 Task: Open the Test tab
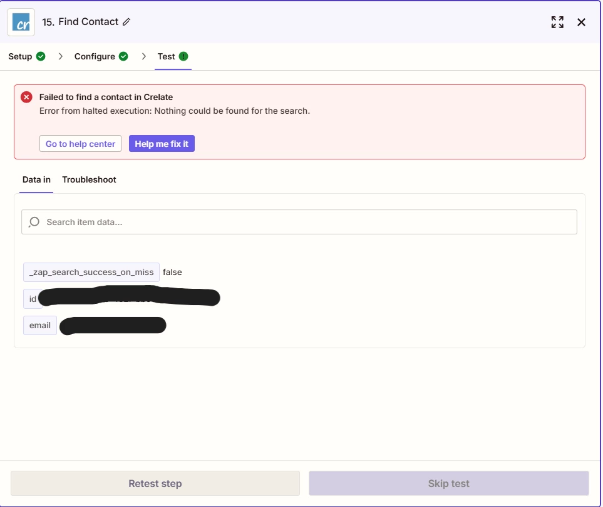173,56
